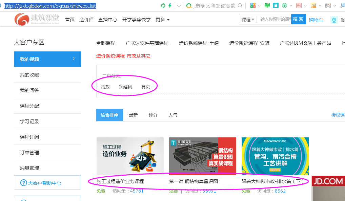Open 我的收藏 in the sidebar
Screen dimensions: 345x201
point(29,75)
